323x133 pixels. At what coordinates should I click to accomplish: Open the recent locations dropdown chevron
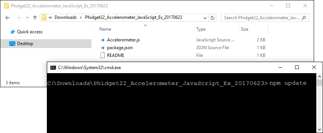pos(27,18)
